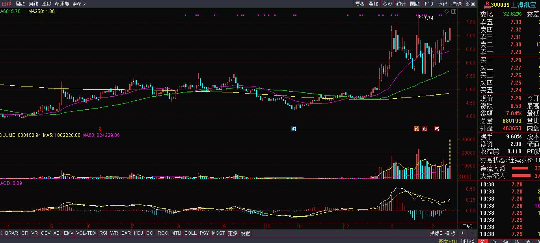Click the diamond icon above the chart
540x243 pixels.
coord(446,12)
